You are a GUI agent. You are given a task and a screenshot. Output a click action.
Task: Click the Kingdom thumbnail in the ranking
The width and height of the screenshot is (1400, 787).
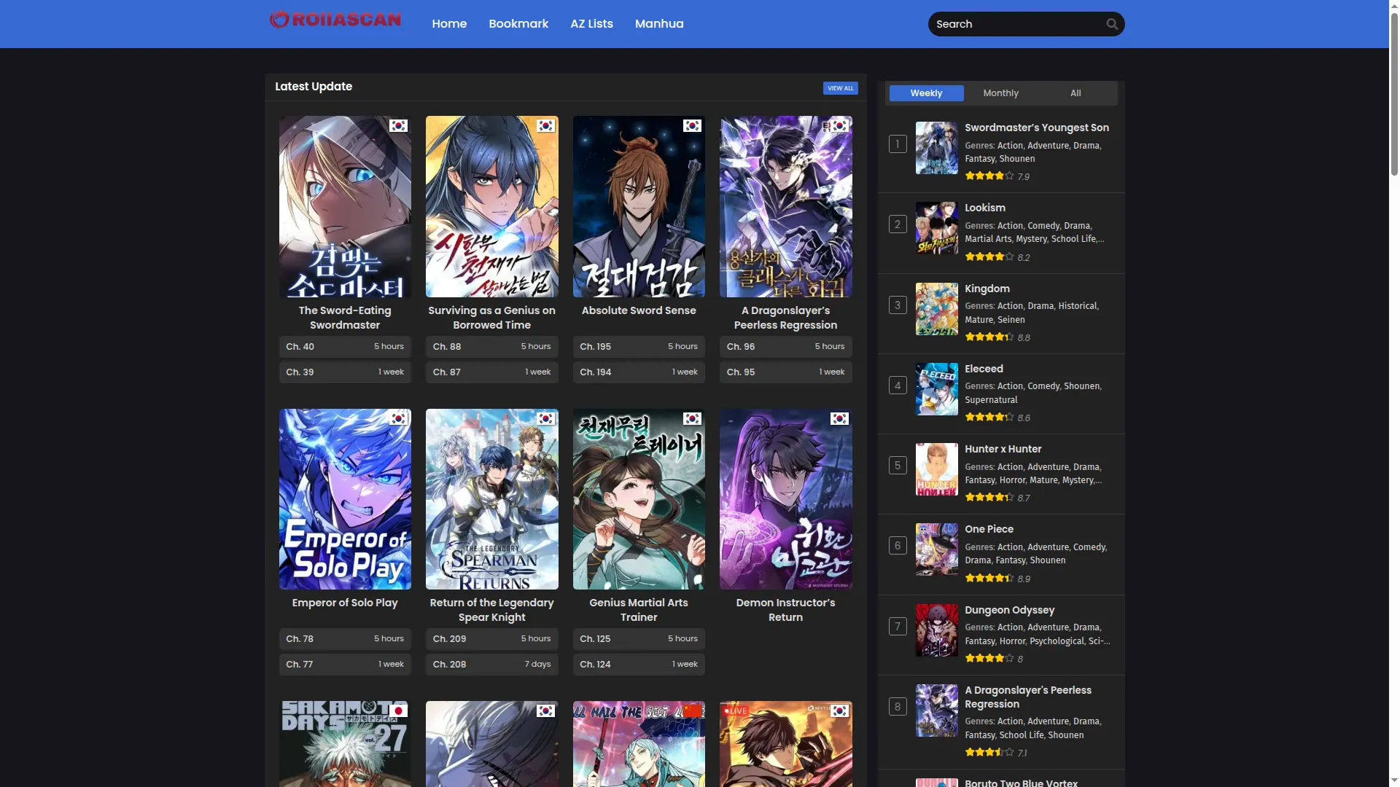937,309
